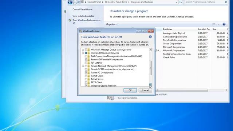Click OK in Windows Features dialog
Viewport: 233px width, 131px height.
point(130,90)
